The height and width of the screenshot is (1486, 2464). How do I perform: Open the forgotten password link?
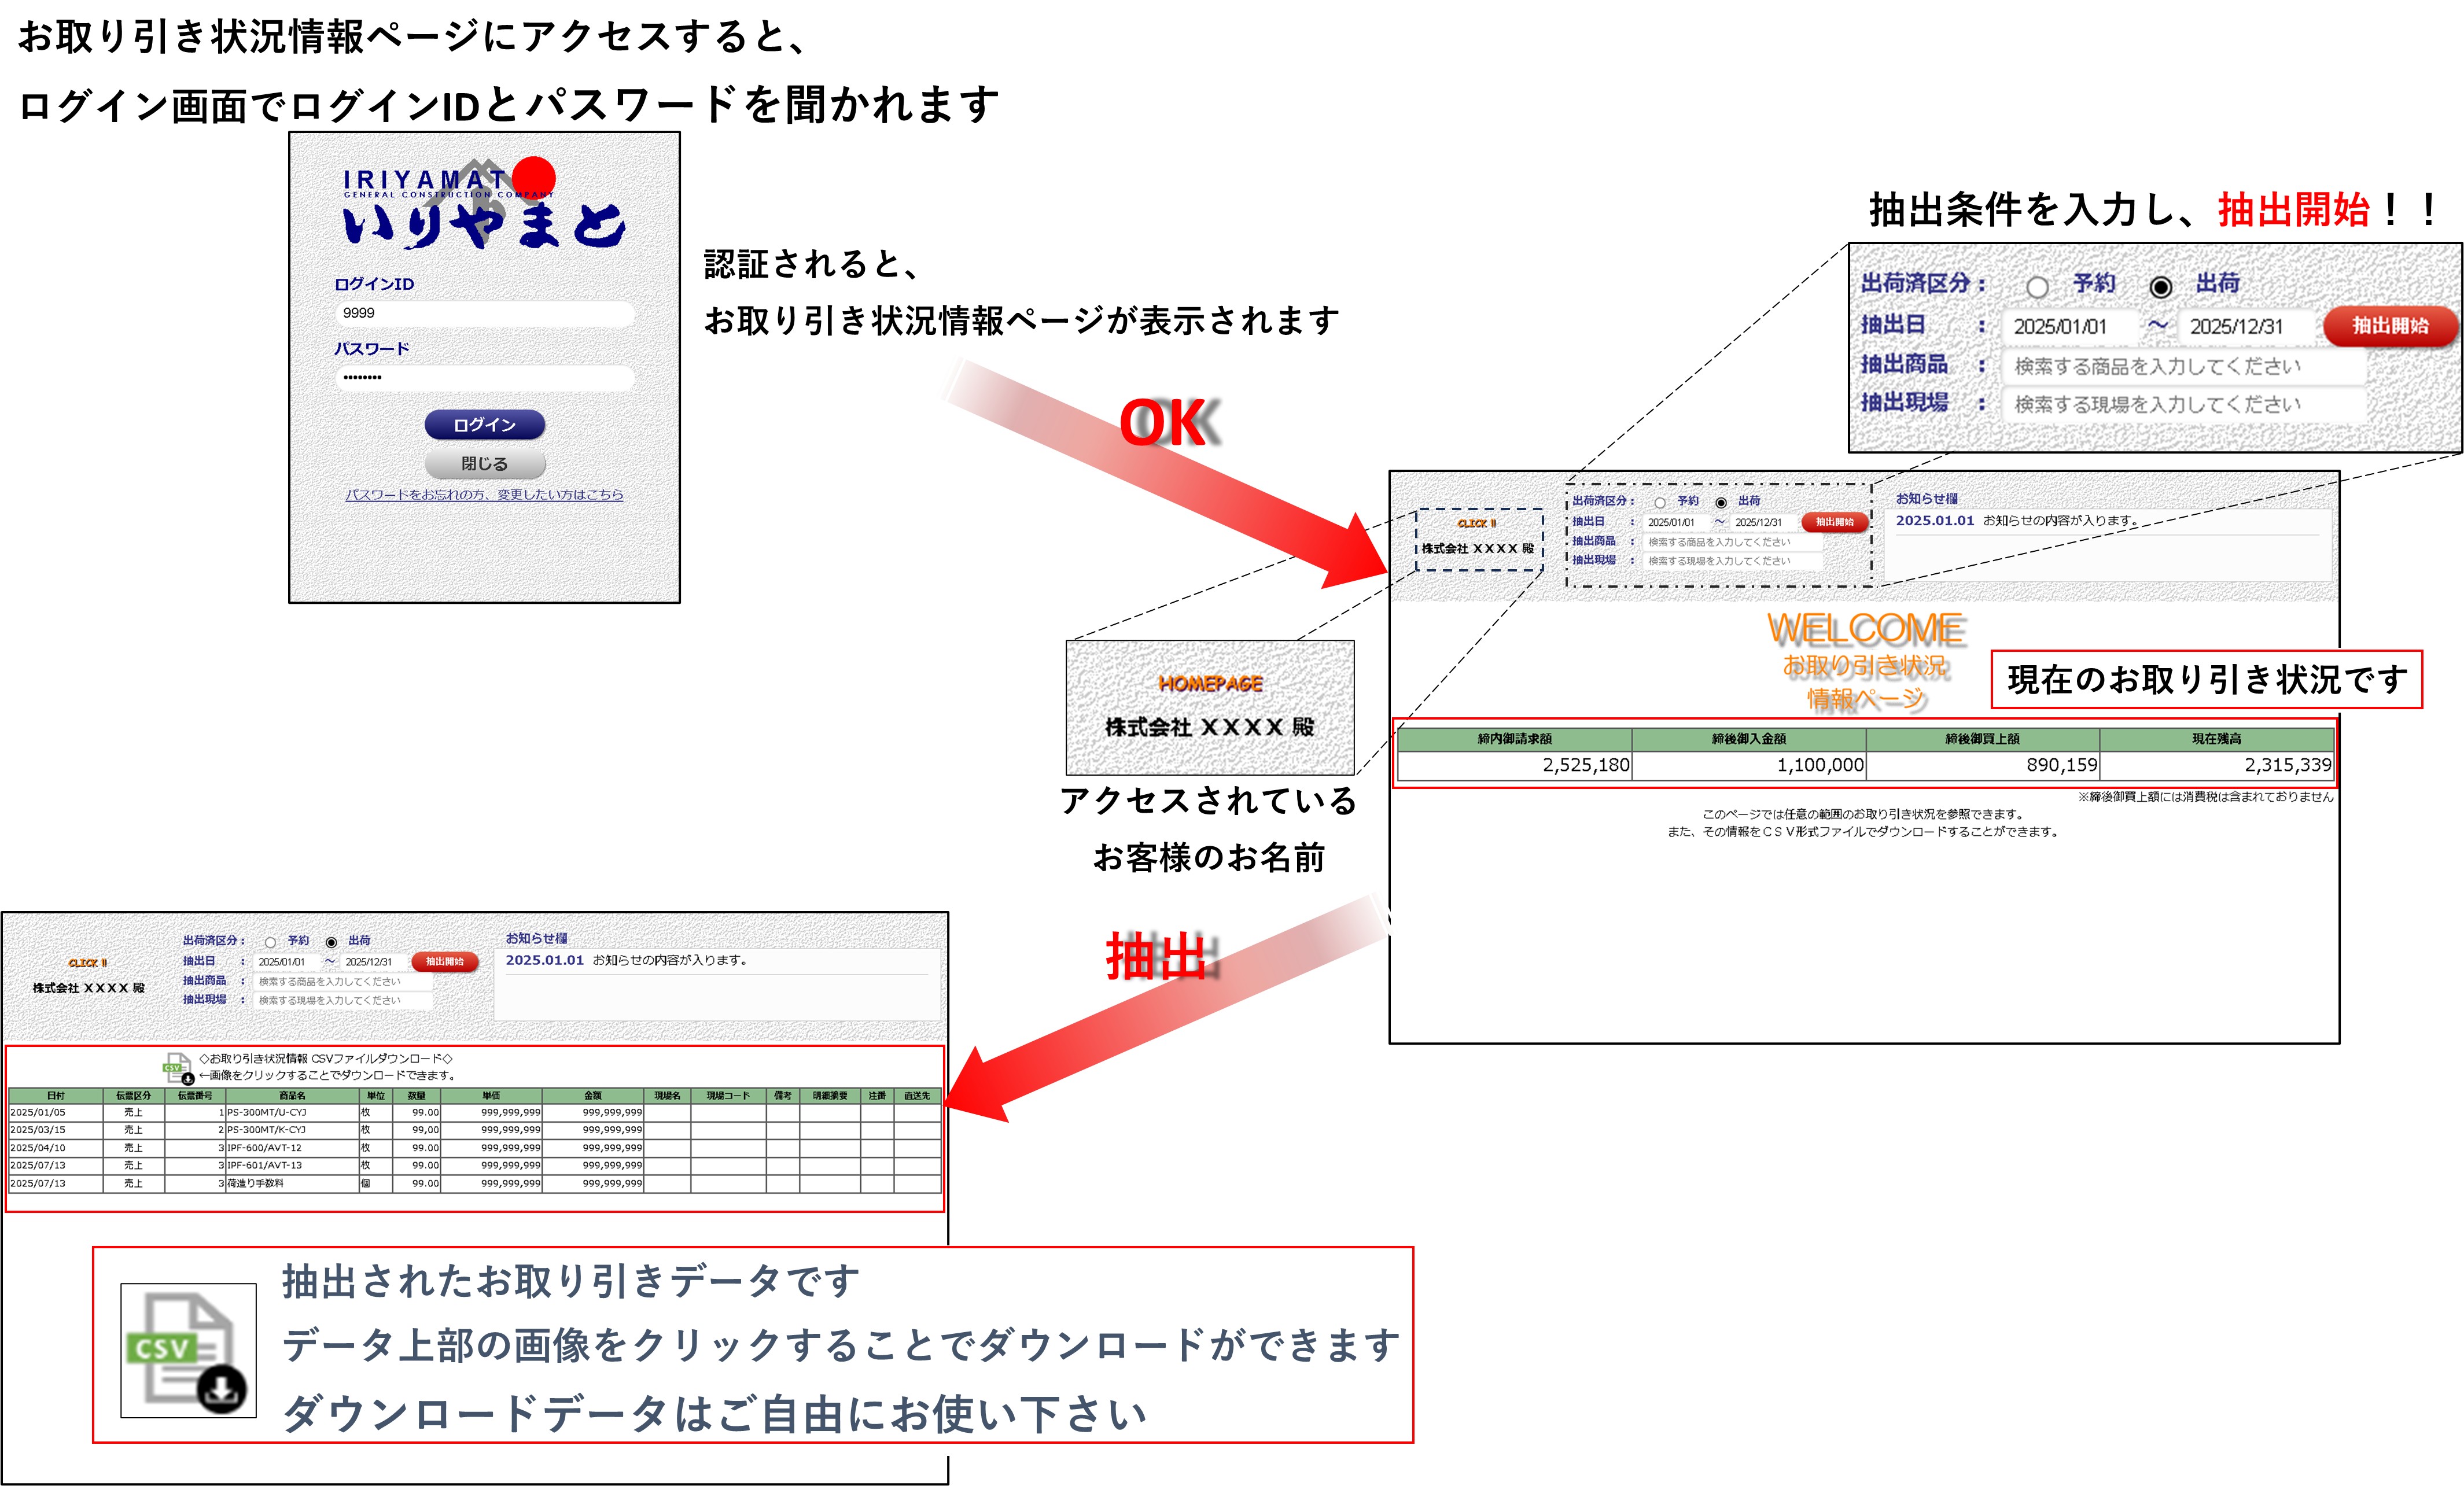pos(484,495)
